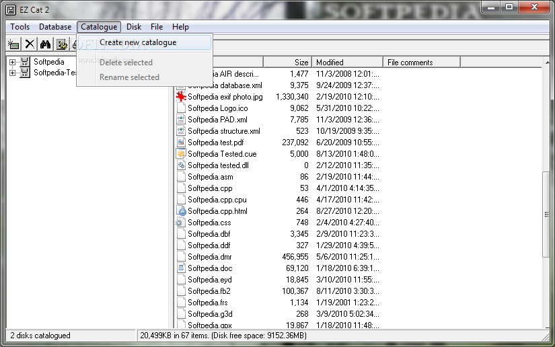Click the Softpedia tested.dll file icon
This screenshot has height=347, width=555.
pos(181,165)
